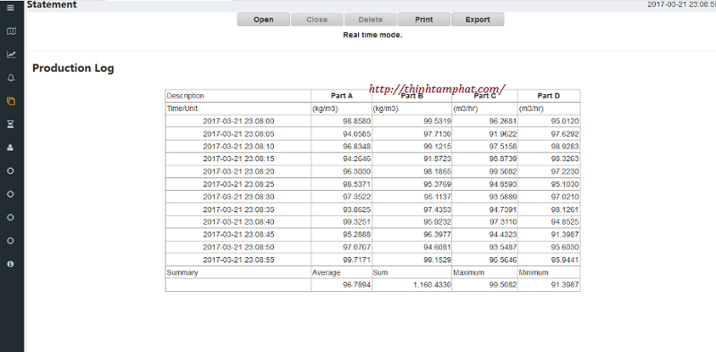Select the Part D value 95.9441
716x352 pixels.
[x=565, y=260]
